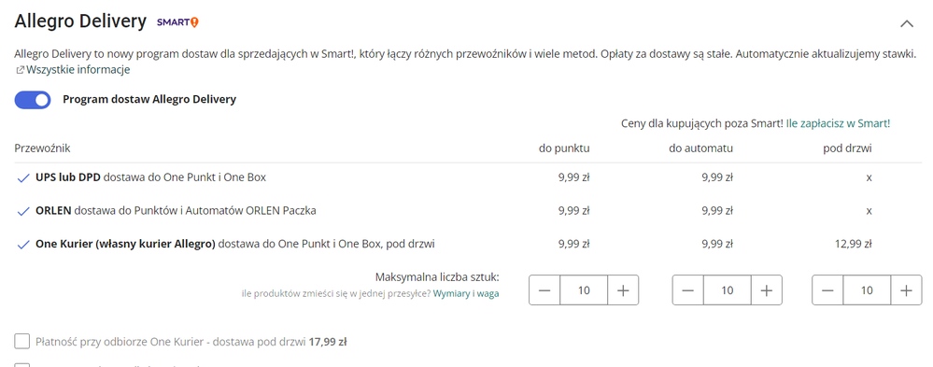Open the Ile zapłacisz w Smart! link

point(838,123)
